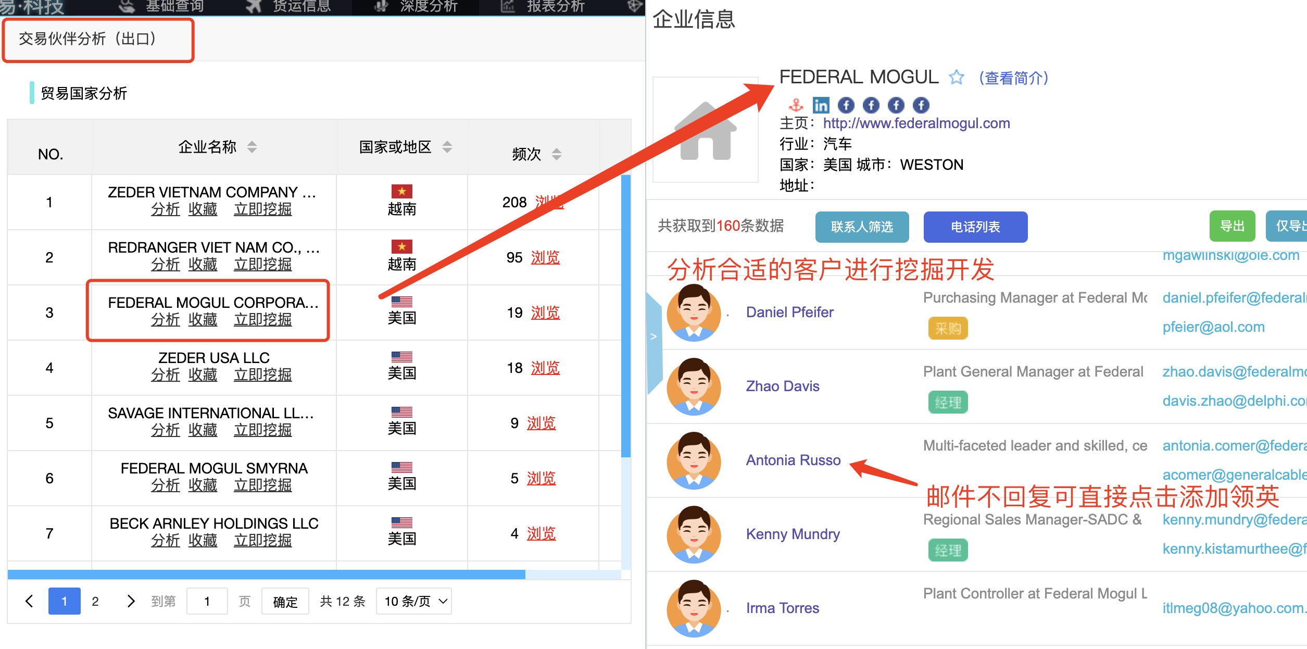This screenshot has width=1307, height=649.
Task: Open the federalmogul.com homepage link
Action: pyautogui.click(x=916, y=123)
